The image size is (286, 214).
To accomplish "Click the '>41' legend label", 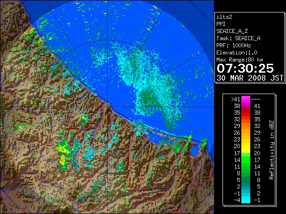I will pyautogui.click(x=236, y=99).
